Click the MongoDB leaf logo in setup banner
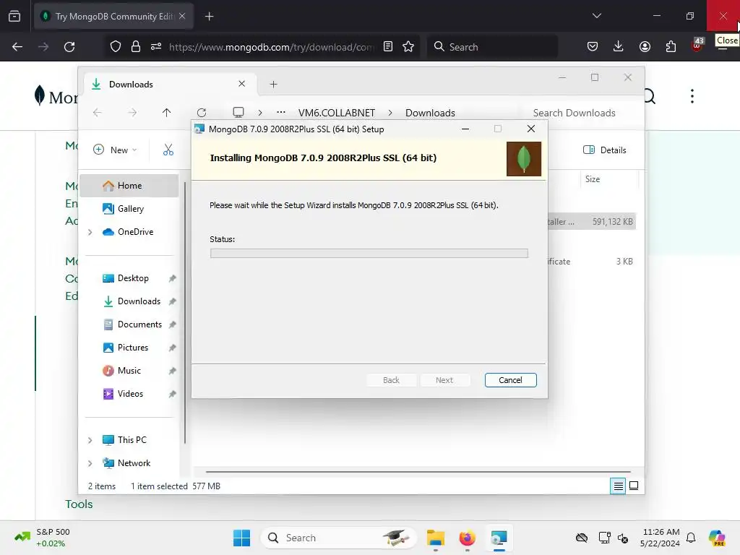740x555 pixels. pos(523,159)
